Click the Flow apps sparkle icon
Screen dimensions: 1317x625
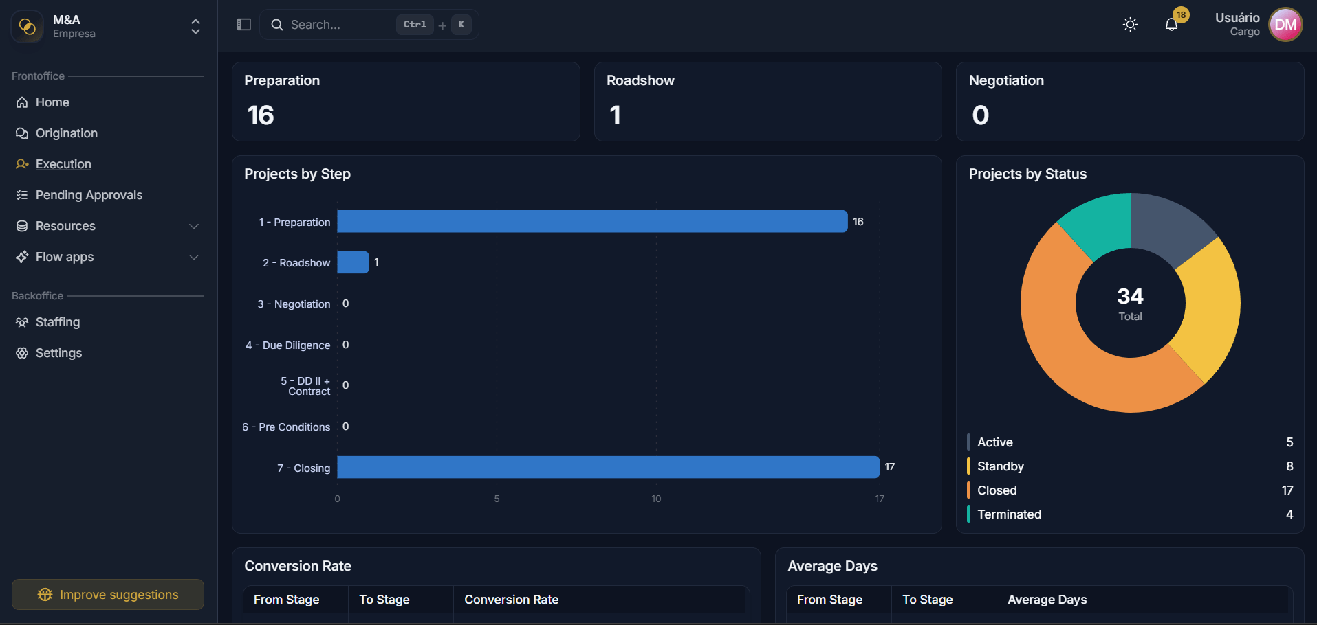pyautogui.click(x=22, y=257)
